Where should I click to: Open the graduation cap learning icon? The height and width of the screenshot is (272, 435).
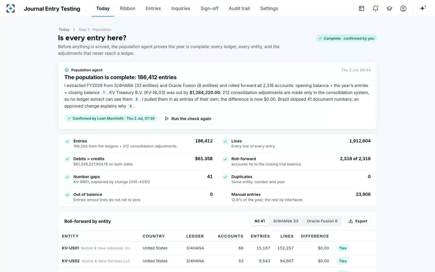pos(389,8)
